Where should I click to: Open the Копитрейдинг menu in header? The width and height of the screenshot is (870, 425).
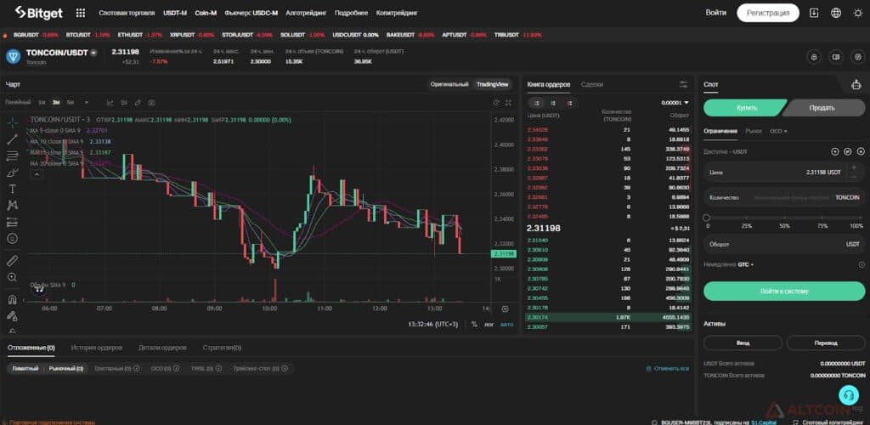[397, 13]
